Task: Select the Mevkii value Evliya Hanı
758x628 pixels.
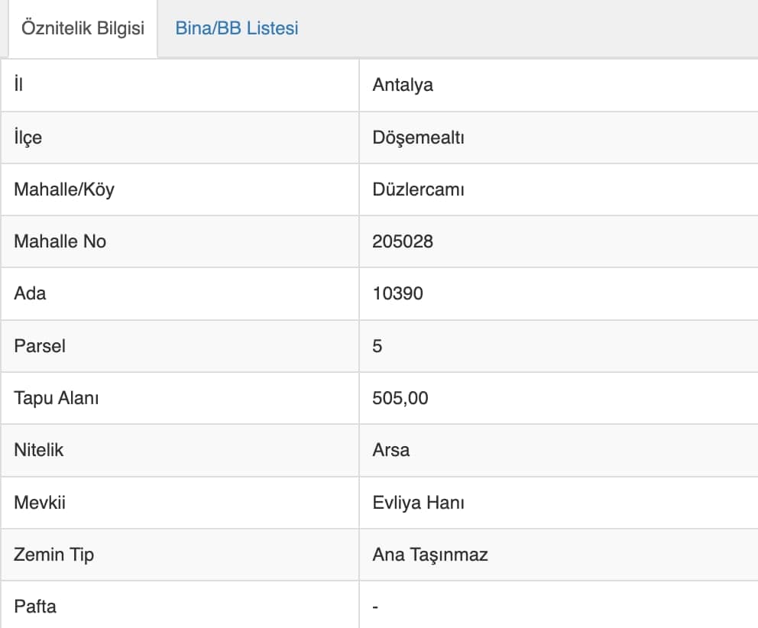Action: click(x=418, y=502)
